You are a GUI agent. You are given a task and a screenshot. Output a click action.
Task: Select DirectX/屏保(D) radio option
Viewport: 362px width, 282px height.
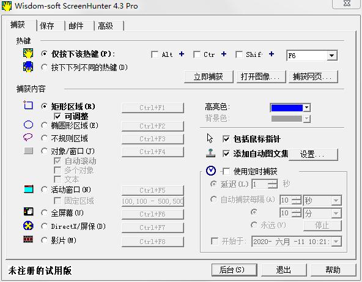click(44, 226)
